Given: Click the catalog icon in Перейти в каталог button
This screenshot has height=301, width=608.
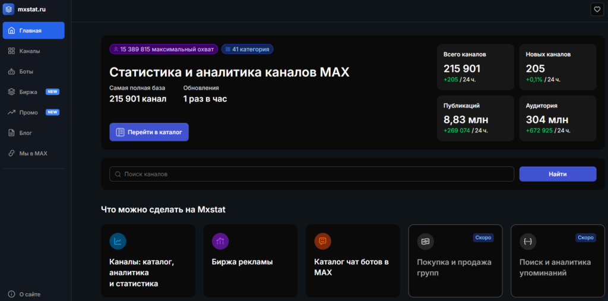Looking at the screenshot, I should 120,132.
